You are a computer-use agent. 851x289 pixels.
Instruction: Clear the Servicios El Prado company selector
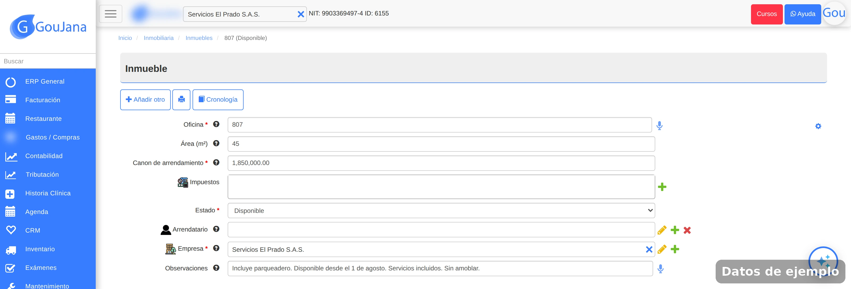tap(301, 14)
